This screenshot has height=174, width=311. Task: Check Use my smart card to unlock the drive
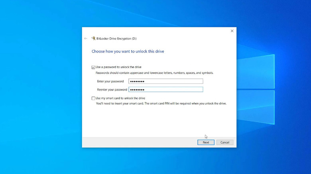(x=93, y=98)
